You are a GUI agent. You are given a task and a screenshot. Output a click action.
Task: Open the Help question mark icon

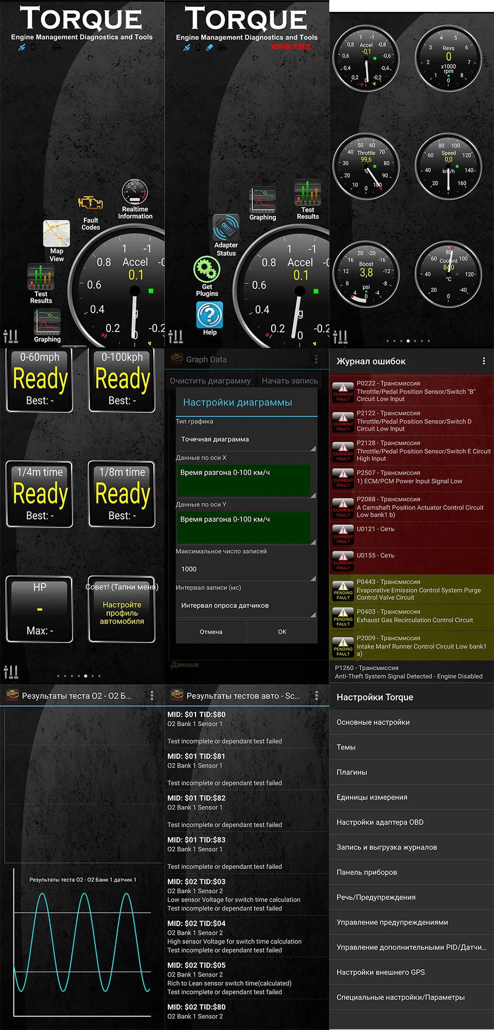pyautogui.click(x=209, y=315)
